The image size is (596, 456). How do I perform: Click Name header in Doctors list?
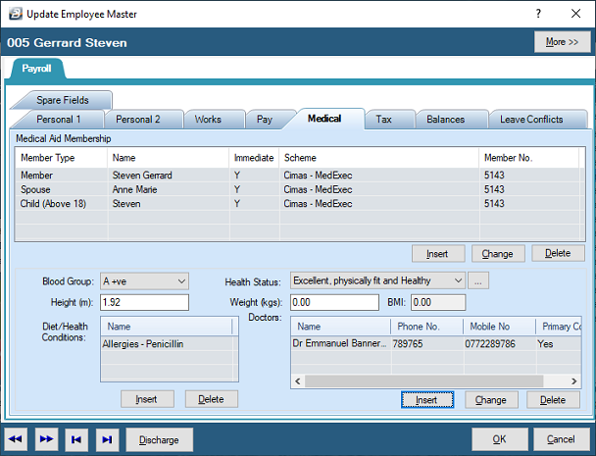(341, 327)
